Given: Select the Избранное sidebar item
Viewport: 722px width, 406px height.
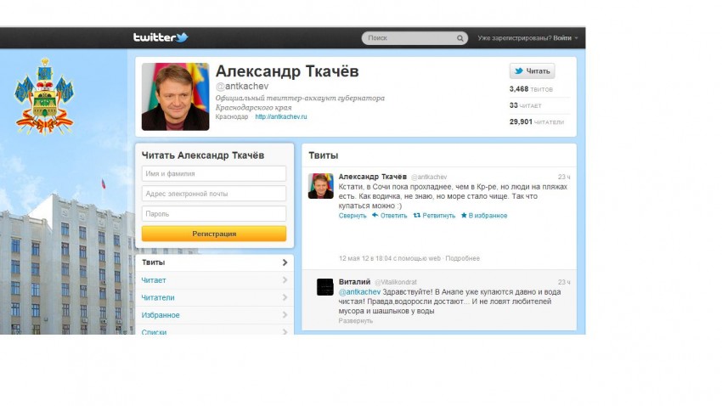Looking at the screenshot, I should (x=215, y=315).
